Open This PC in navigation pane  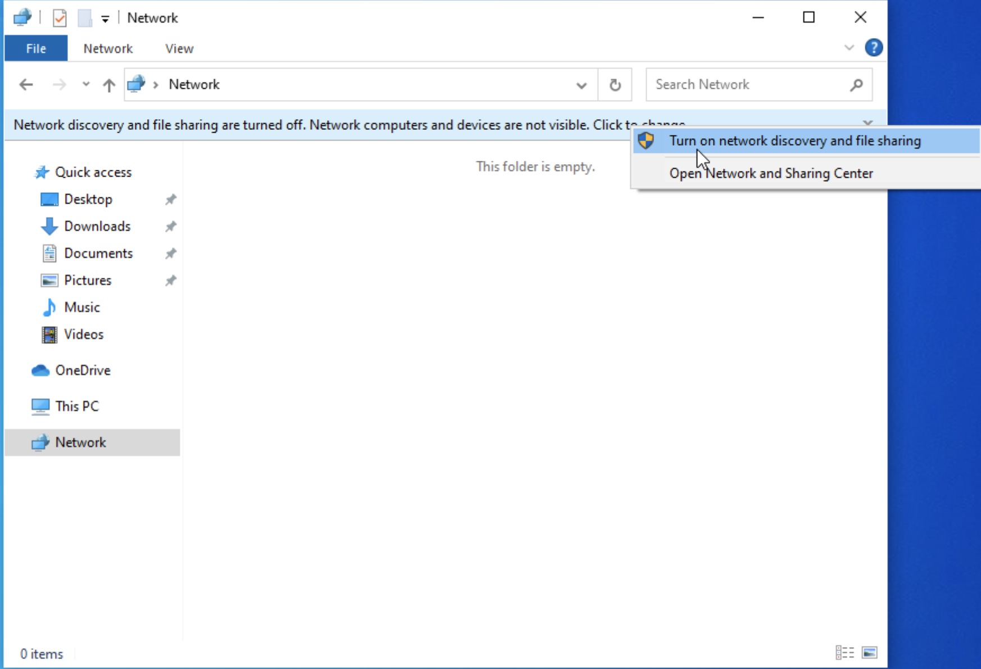[76, 406]
